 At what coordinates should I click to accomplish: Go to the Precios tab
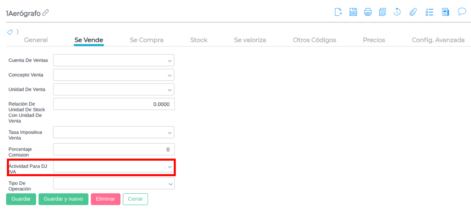pos(374,40)
